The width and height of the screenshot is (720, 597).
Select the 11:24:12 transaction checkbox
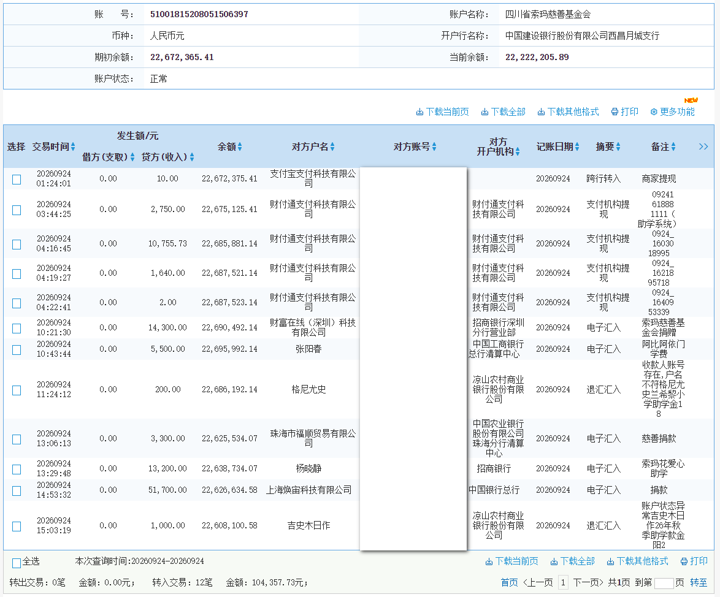pos(17,390)
